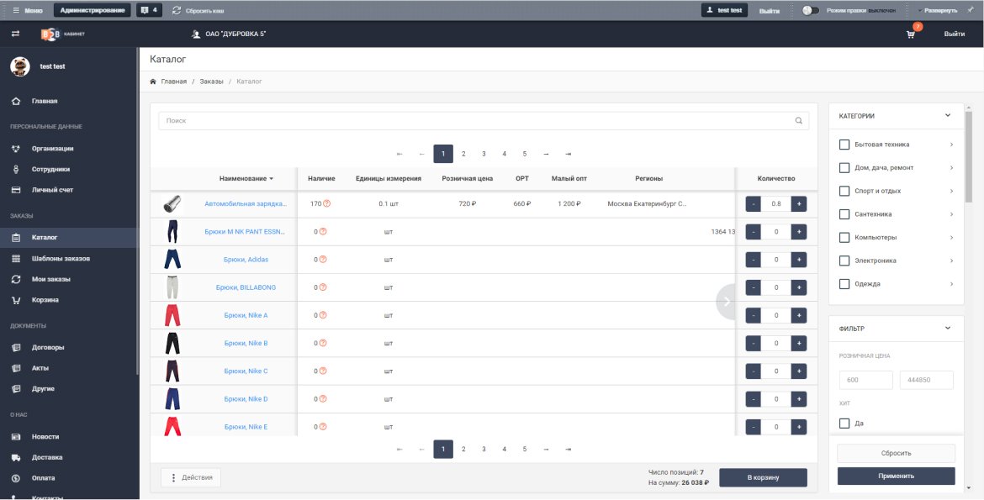Screen dimensions: 984x500
Task: Expand Одежда subcategories arrow
Action: (951, 283)
